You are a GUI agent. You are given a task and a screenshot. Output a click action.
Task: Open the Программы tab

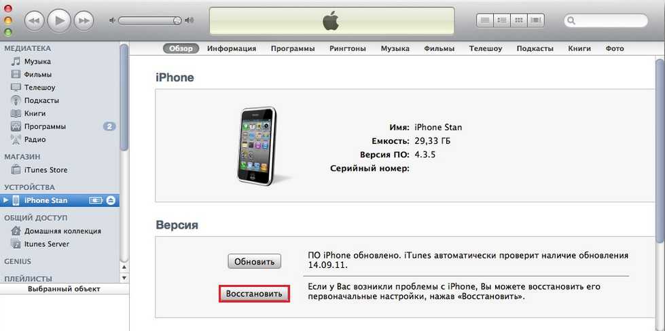click(293, 49)
